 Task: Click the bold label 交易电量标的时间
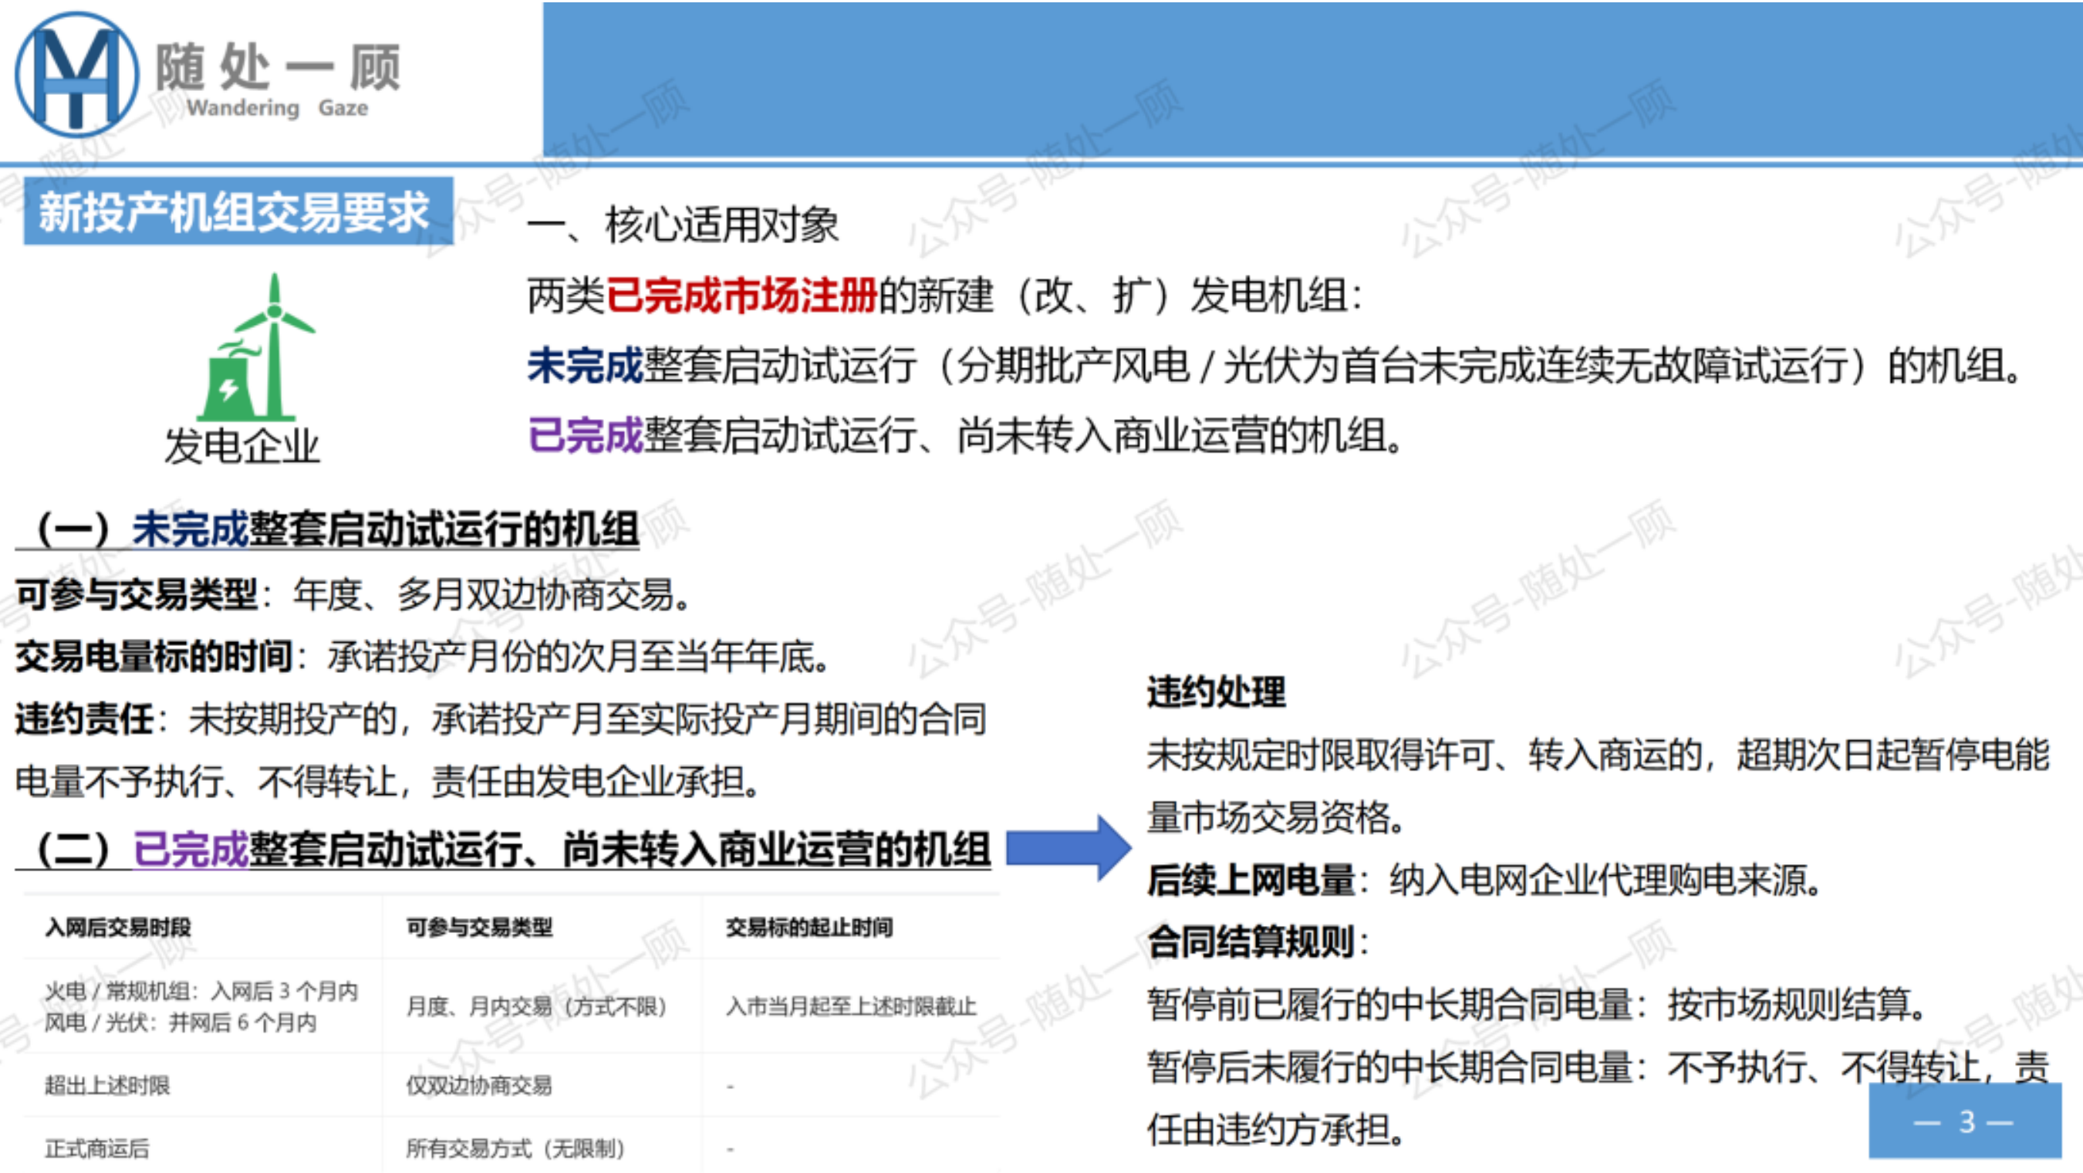click(154, 656)
